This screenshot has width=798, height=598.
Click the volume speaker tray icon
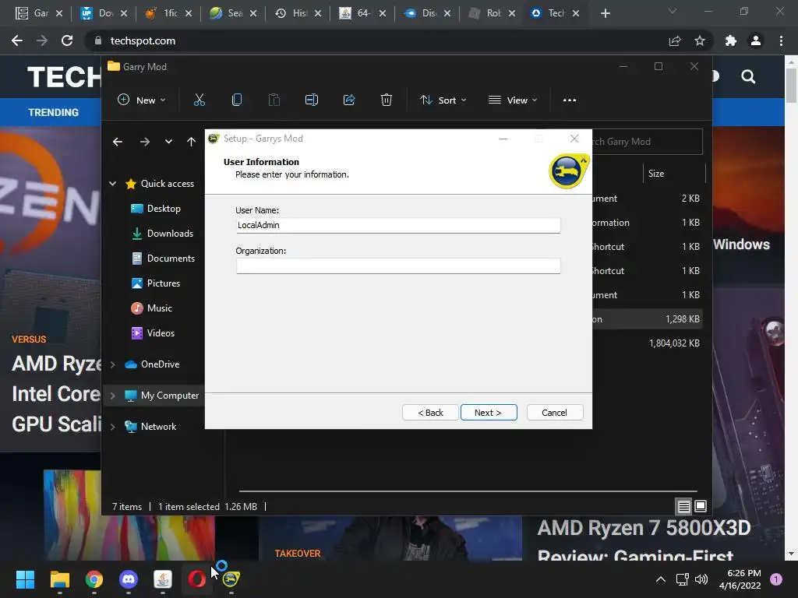pyautogui.click(x=701, y=579)
